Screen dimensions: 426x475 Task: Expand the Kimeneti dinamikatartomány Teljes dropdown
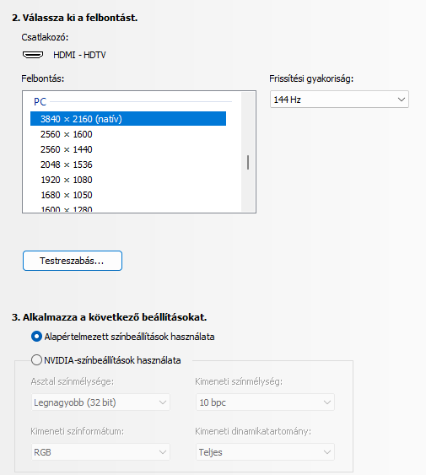265,452
